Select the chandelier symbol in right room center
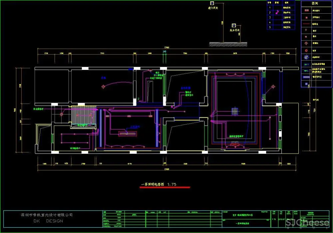 235,111
